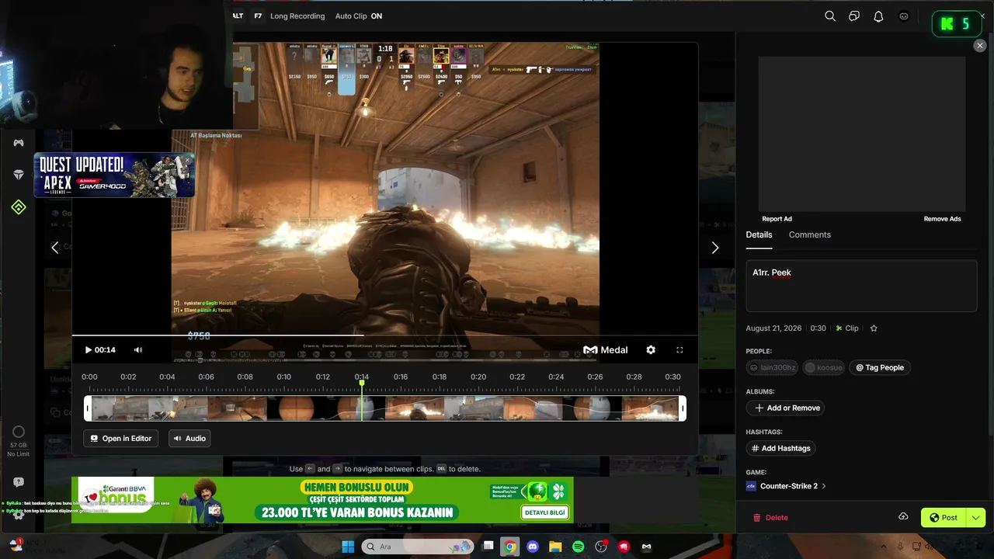Post the clip
This screenshot has width=994, height=559.
point(944,518)
